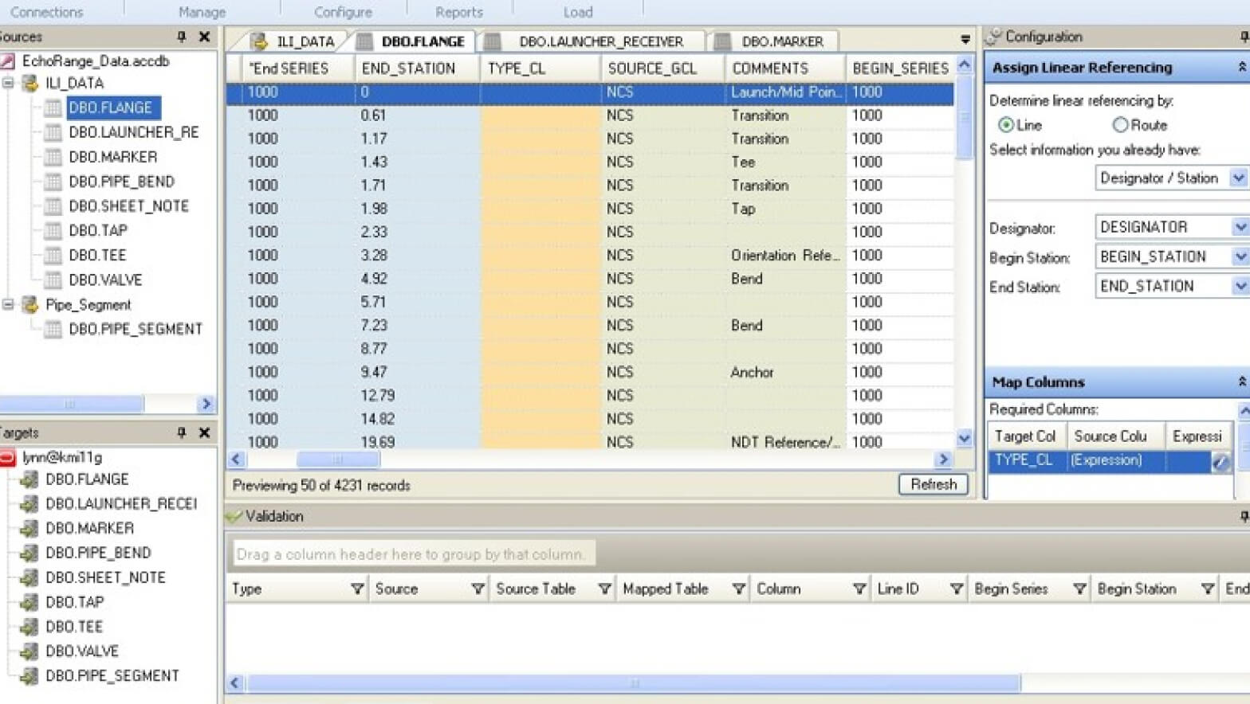Open the Configure menu
The height and width of the screenshot is (704, 1250).
tap(343, 12)
